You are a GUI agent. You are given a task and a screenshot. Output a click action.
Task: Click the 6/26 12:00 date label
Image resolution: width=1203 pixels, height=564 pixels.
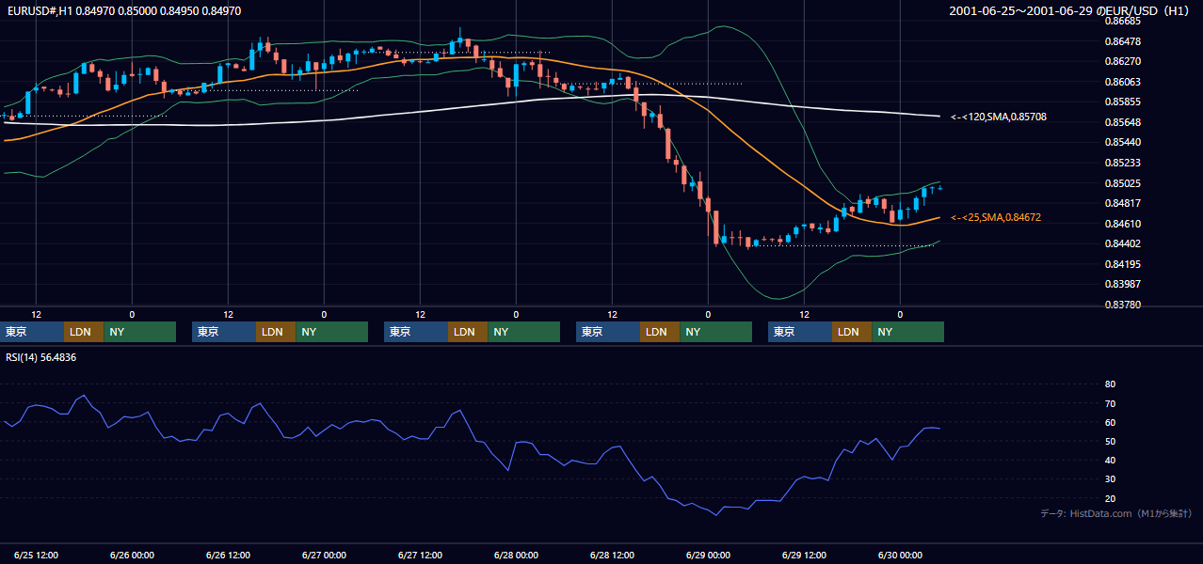coord(228,555)
